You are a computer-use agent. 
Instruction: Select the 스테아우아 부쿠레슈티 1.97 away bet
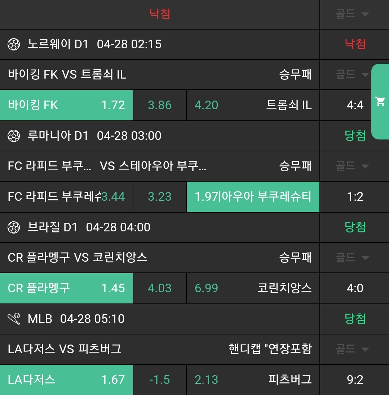click(x=253, y=197)
